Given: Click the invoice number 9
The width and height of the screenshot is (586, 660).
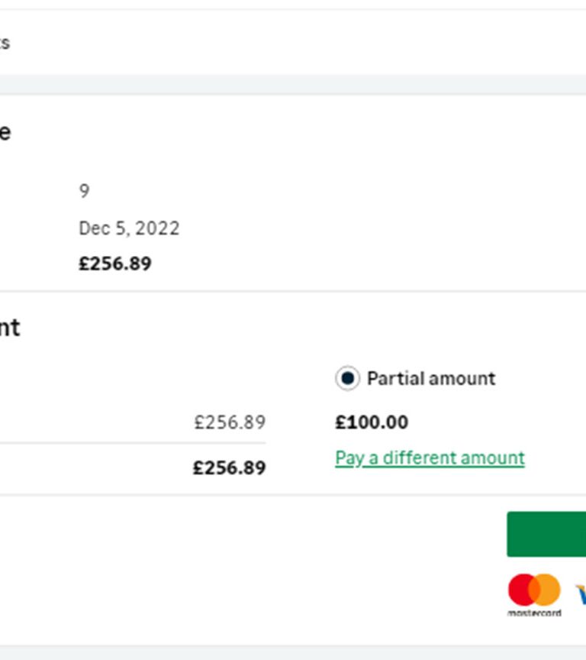Looking at the screenshot, I should [x=84, y=191].
